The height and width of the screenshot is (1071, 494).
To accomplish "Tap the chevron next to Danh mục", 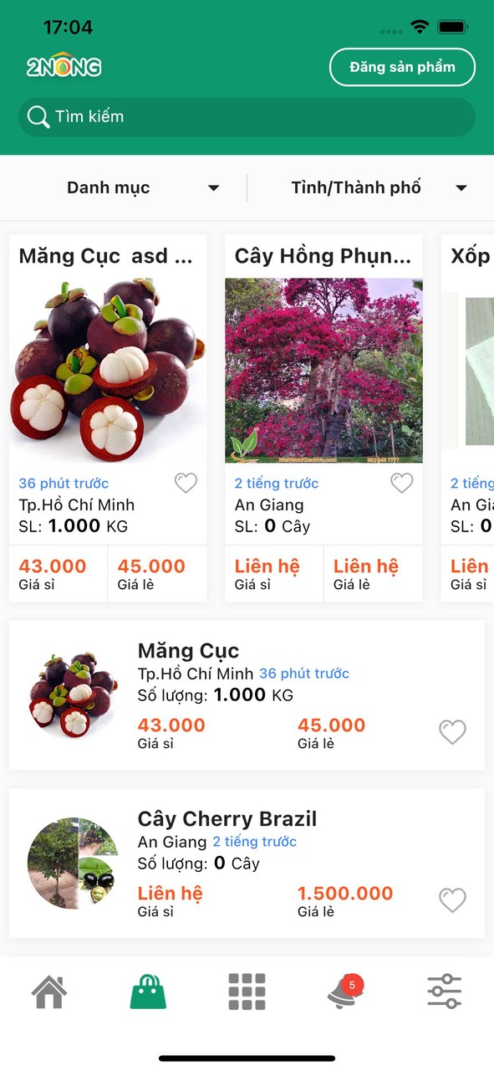I will pos(213,187).
